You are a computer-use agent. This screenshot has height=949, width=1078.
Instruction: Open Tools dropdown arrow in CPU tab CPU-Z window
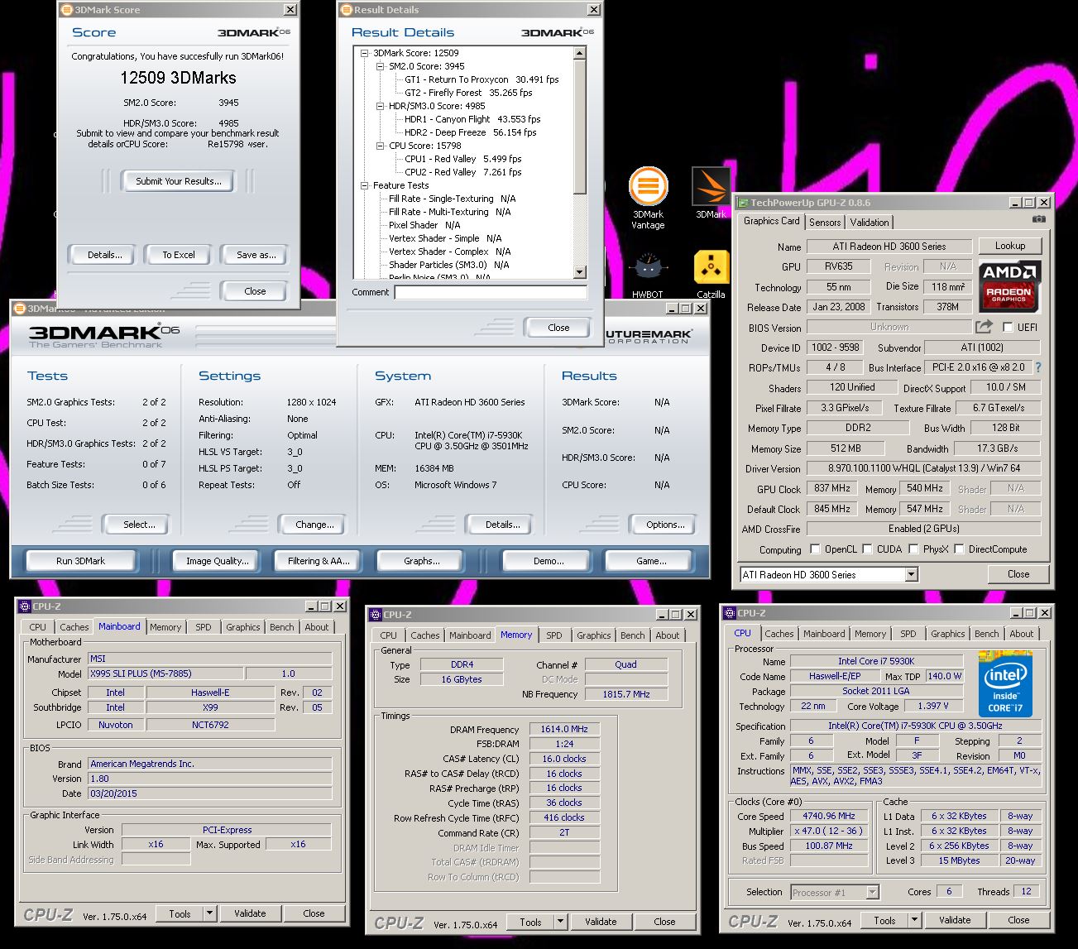(x=915, y=920)
